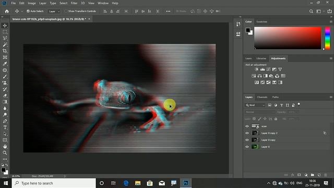Toggle type layer filter in Layers panel
This screenshot has height=188, width=334.
(x=282, y=105)
